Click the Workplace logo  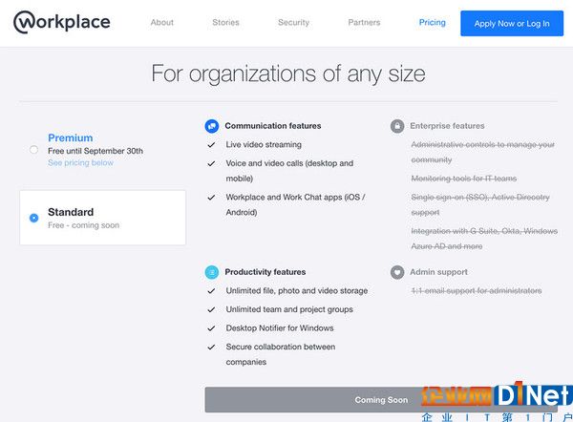[62, 22]
